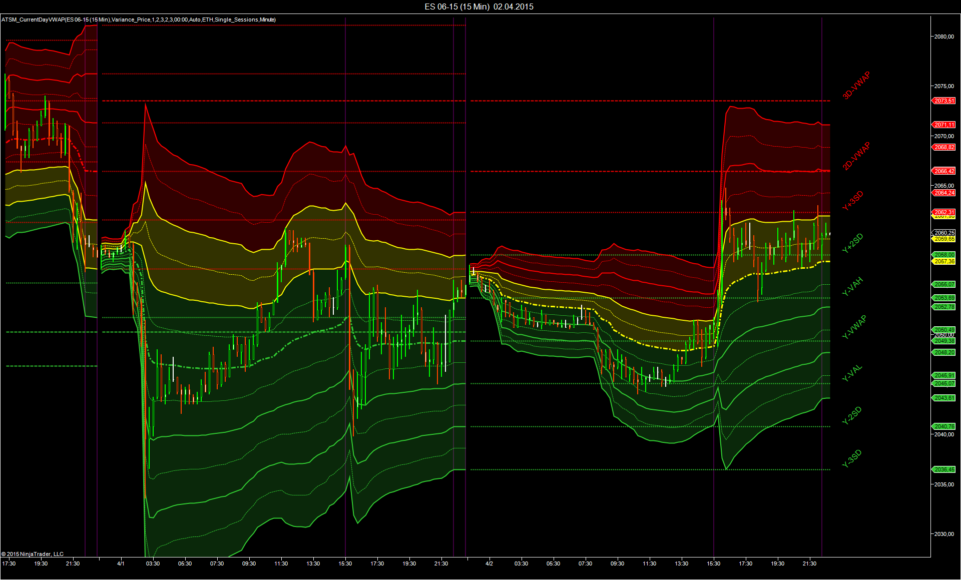Screen dimensions: 961x580
Task: Select the red 2D-VWAP level label
Action: point(856,156)
